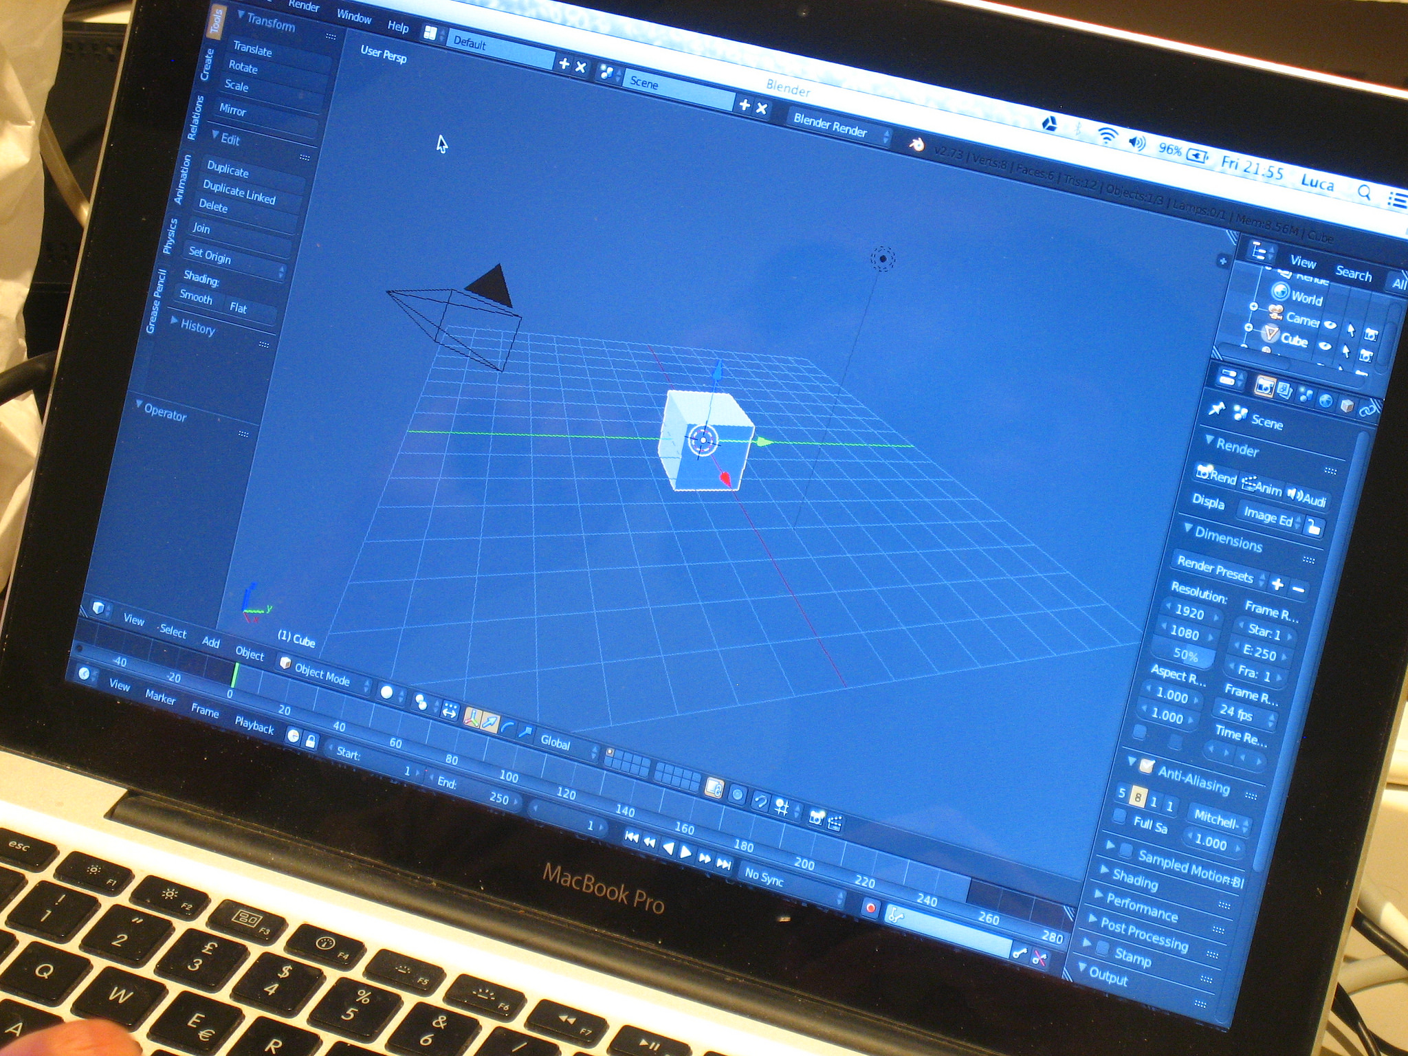Toggle Camera renderability in Outliner
The height and width of the screenshot is (1056, 1408).
[x=1371, y=335]
